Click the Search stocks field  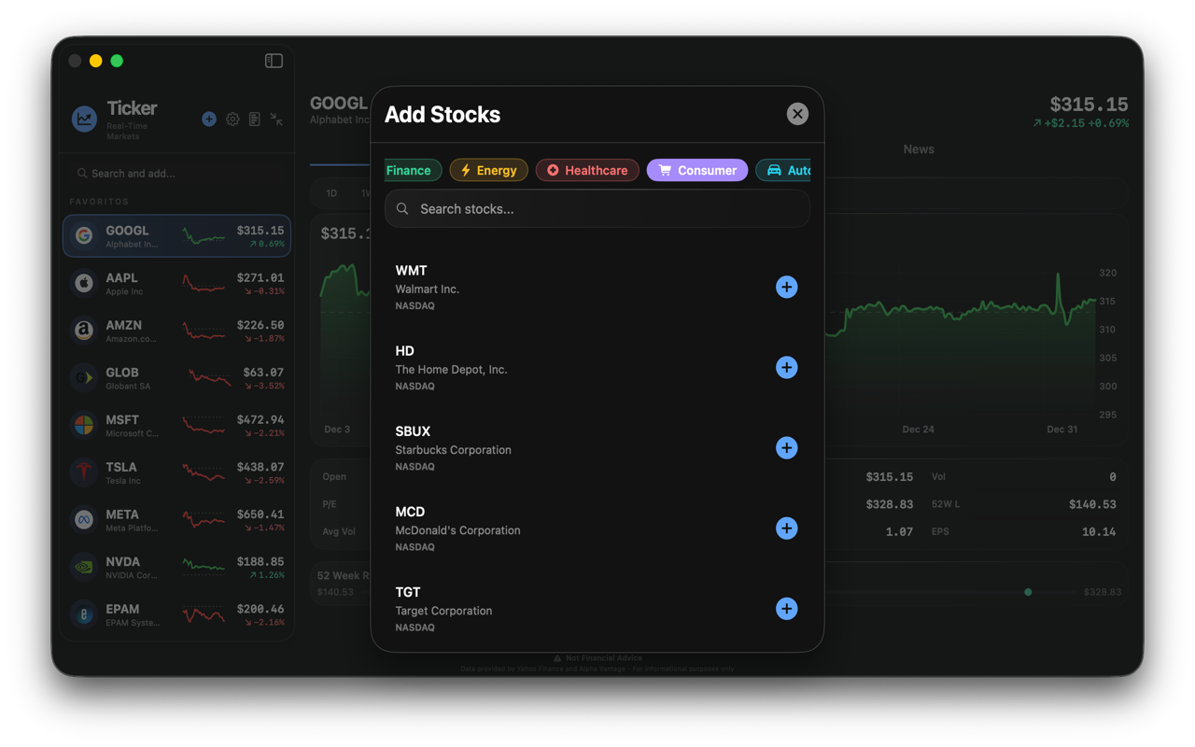coord(597,208)
